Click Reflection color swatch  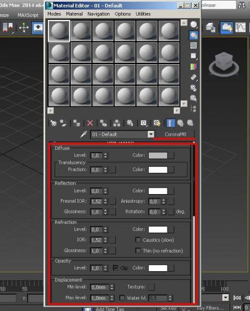(x=158, y=191)
